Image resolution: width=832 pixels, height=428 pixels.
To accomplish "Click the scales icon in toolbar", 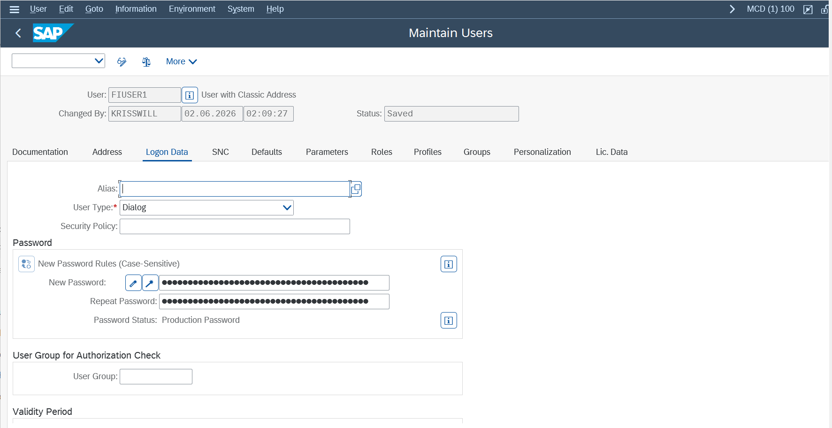I will 146,61.
